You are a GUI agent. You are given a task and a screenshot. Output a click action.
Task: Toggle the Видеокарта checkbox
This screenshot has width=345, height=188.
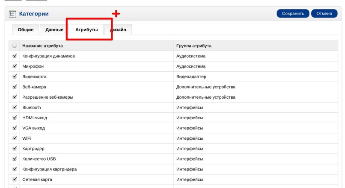[15, 76]
